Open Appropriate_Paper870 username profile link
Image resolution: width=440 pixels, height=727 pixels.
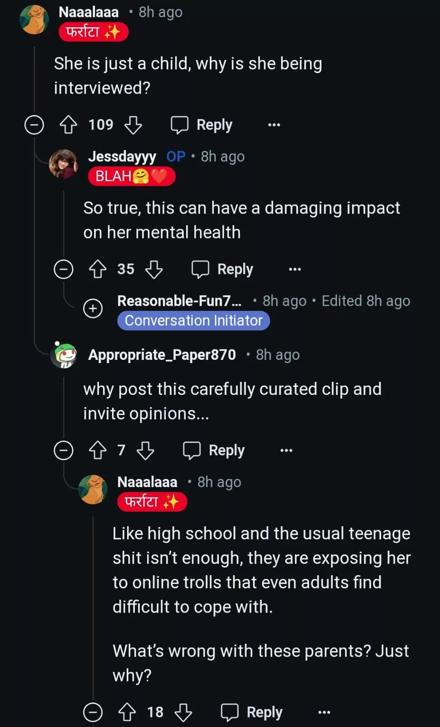click(162, 354)
